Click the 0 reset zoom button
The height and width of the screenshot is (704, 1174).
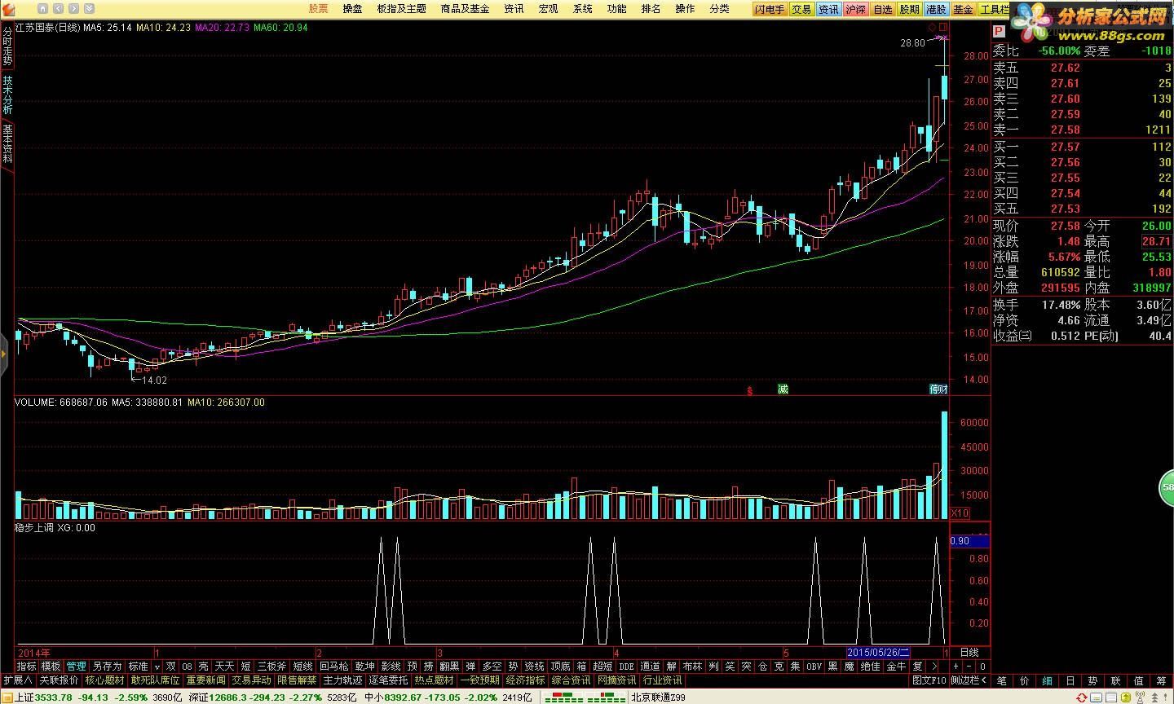(x=983, y=667)
